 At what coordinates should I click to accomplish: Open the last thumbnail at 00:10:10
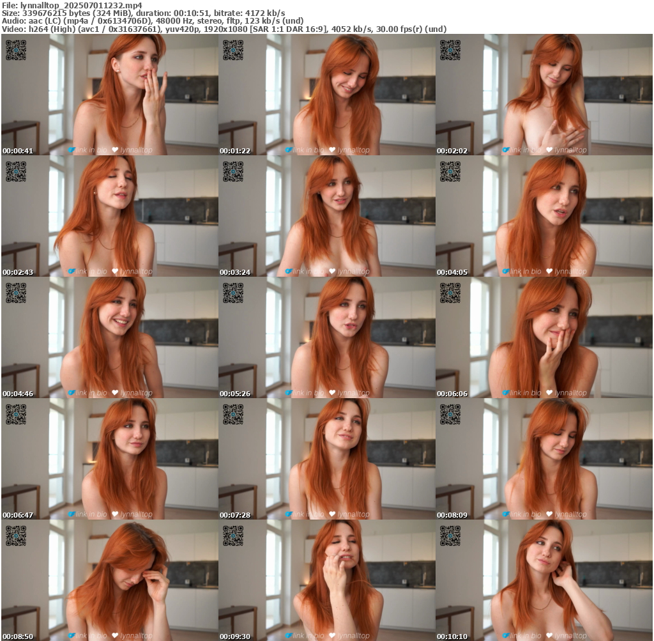tap(544, 580)
